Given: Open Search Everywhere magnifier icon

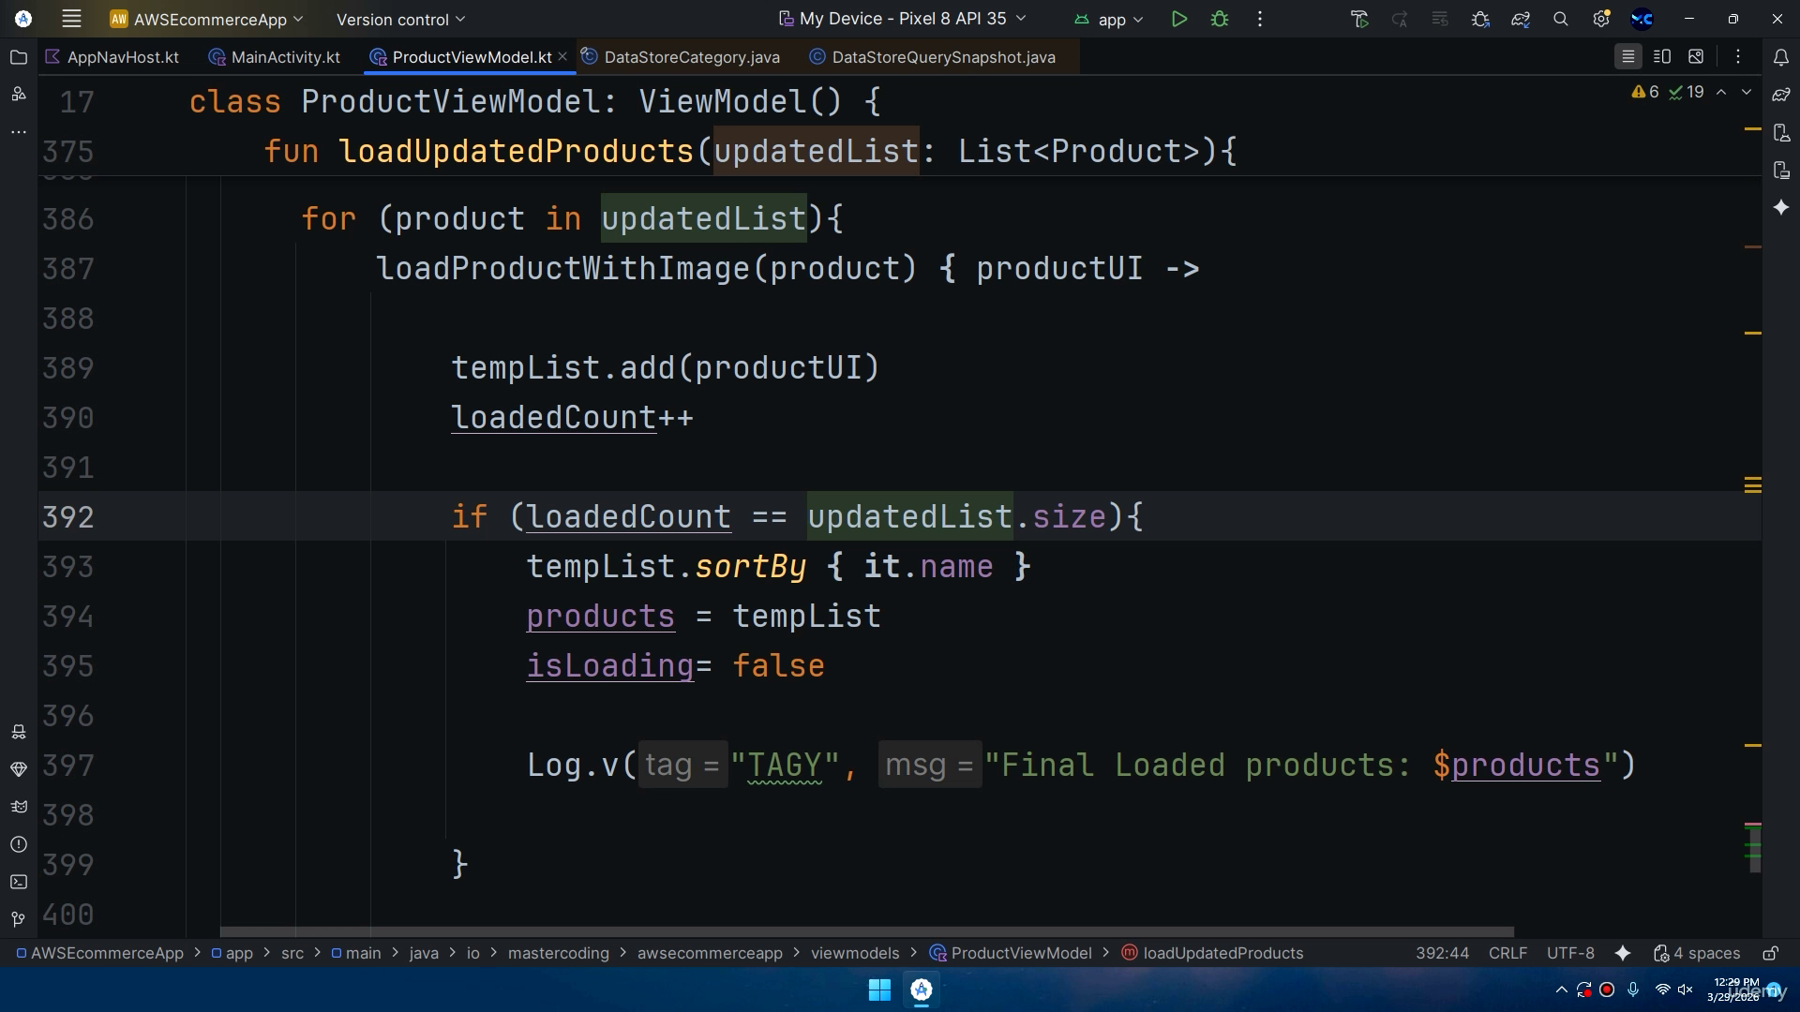Looking at the screenshot, I should click(1561, 19).
